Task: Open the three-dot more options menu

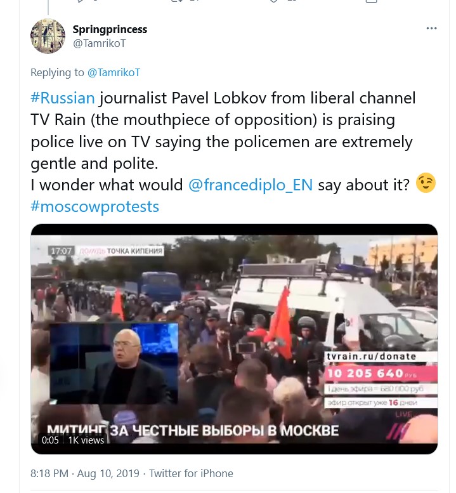Action: coord(431,29)
